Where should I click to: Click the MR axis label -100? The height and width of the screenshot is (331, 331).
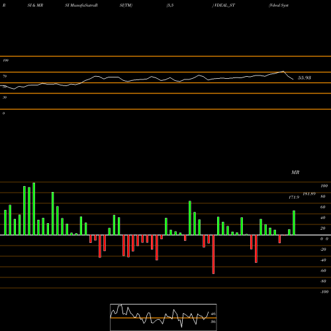click(324, 292)
